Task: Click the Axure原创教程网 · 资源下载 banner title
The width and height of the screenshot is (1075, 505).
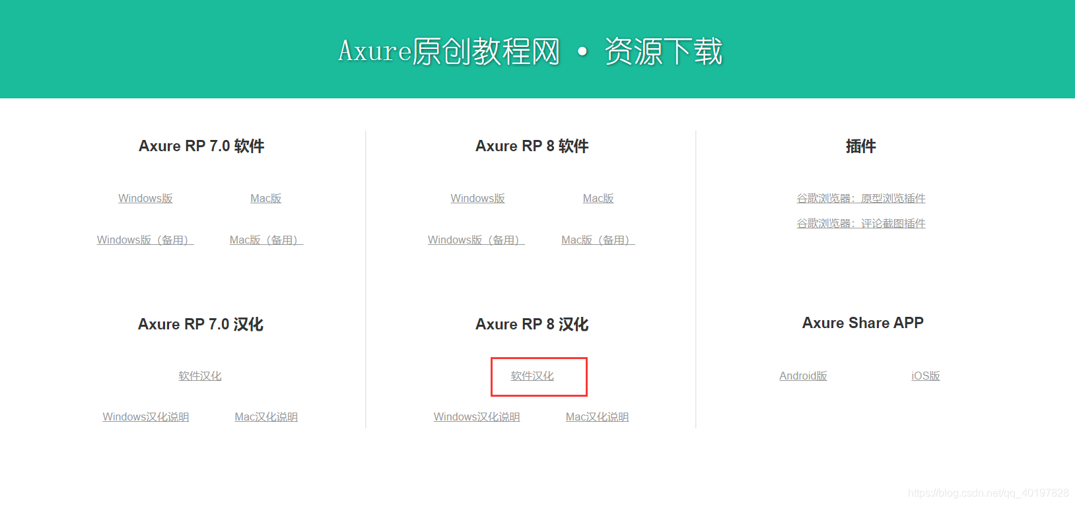Action: click(x=531, y=51)
